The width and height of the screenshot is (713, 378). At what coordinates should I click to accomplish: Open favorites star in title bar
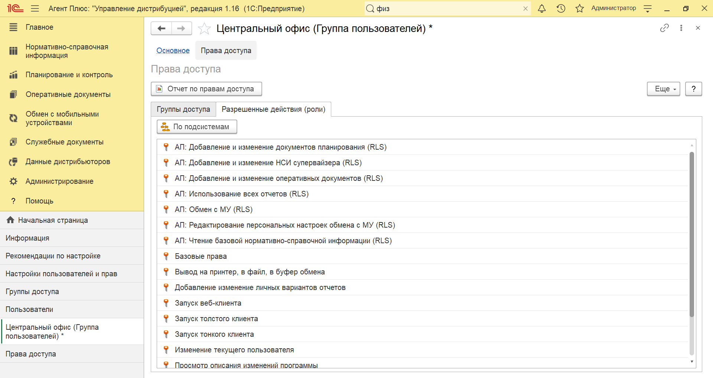(579, 9)
